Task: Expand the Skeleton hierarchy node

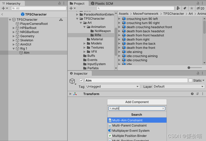Action: [13, 40]
